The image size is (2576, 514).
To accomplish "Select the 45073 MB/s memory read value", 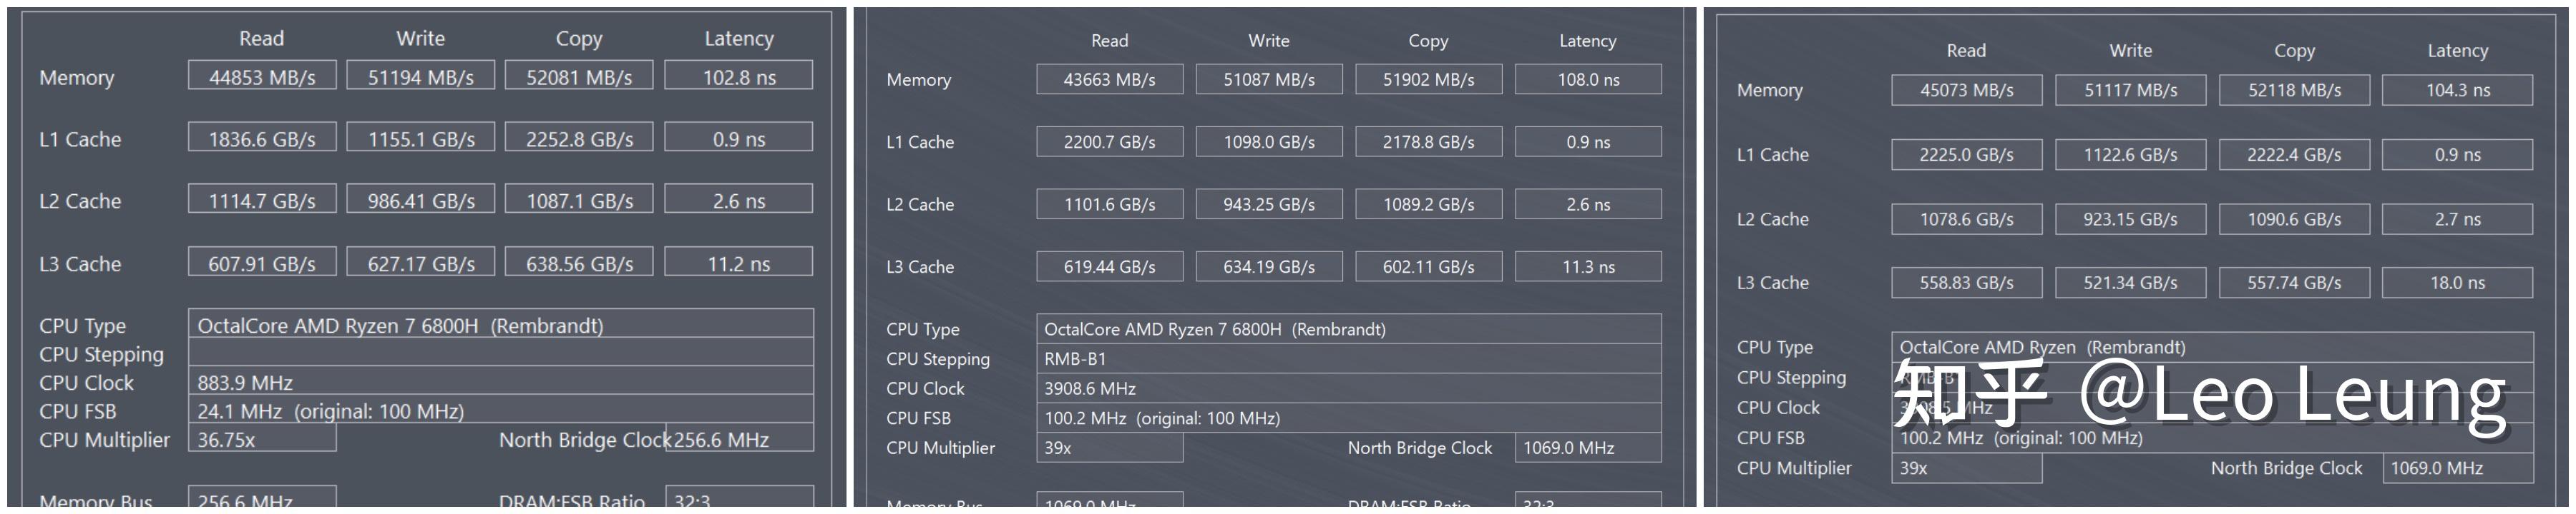I will (1966, 90).
